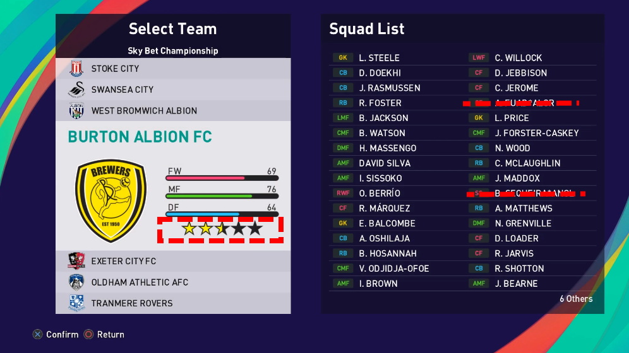Screen dimensions: 629x353
Task: Click the Exeter City FC crest
Action: [77, 261]
